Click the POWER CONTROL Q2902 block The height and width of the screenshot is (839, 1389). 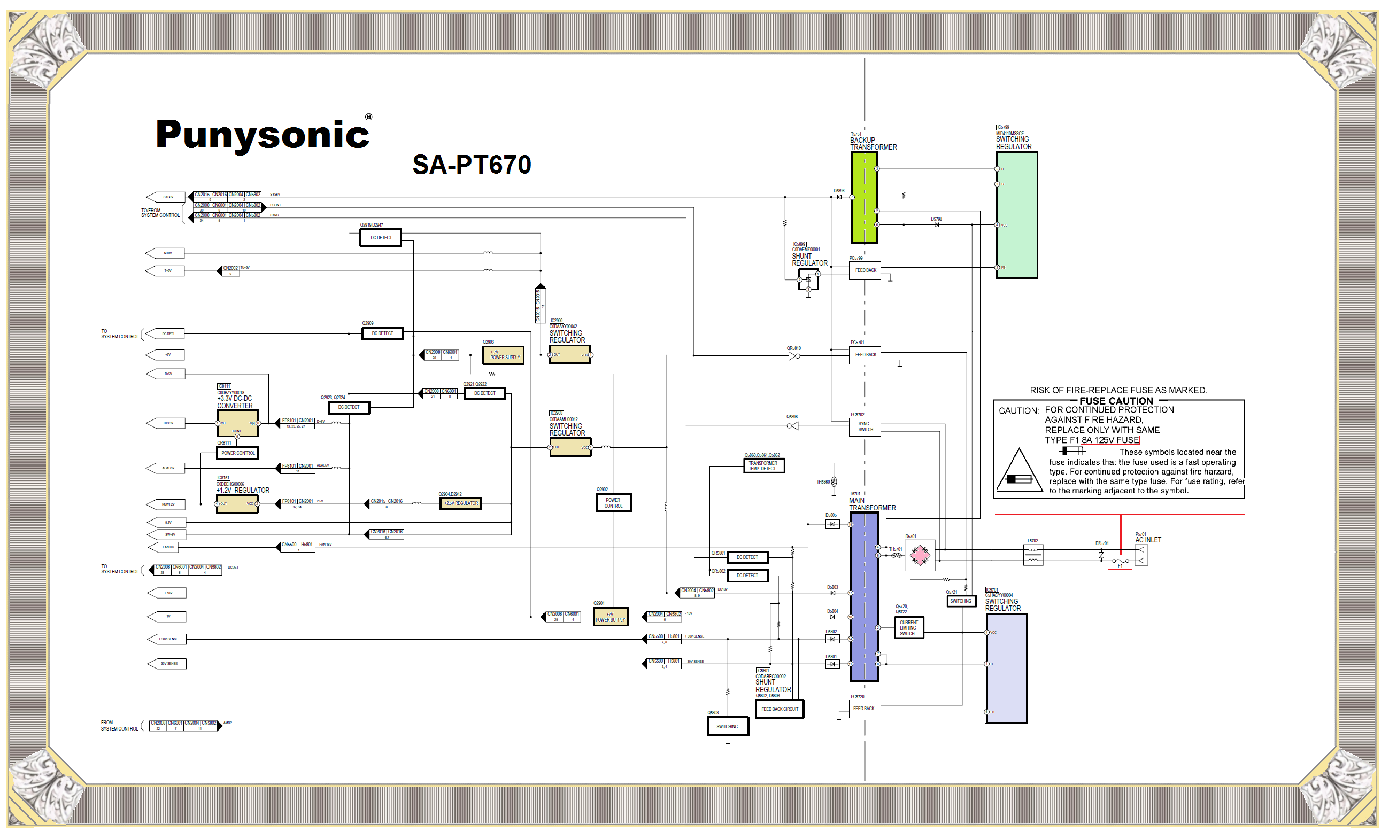pyautogui.click(x=613, y=503)
